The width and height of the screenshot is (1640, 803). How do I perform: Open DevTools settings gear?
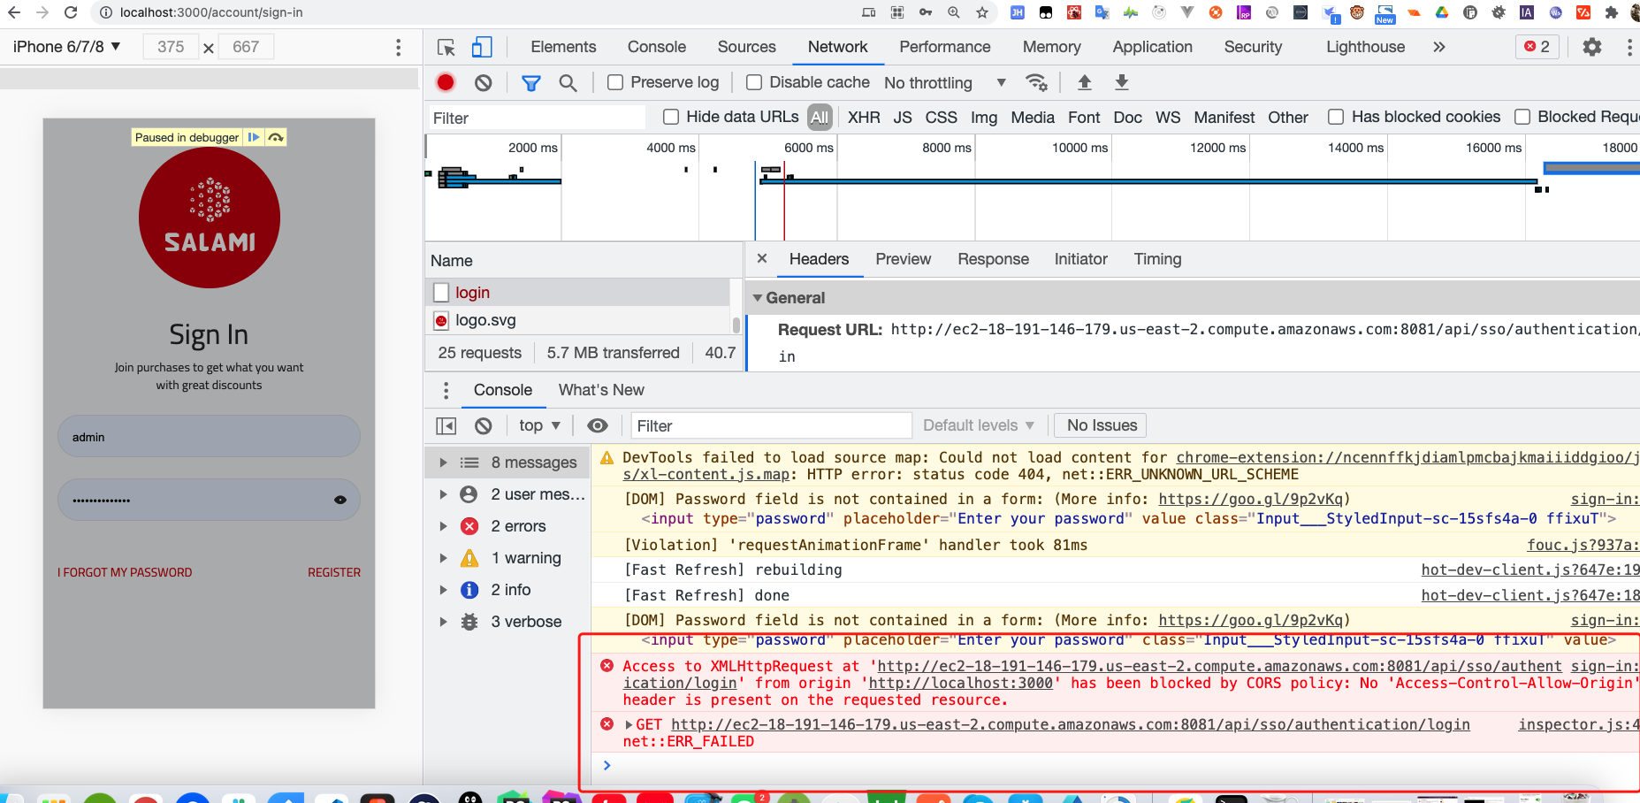click(1592, 47)
